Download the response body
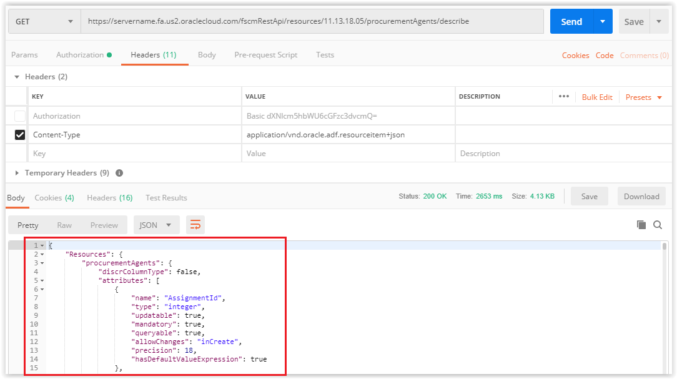677x379 pixels. [x=641, y=195]
